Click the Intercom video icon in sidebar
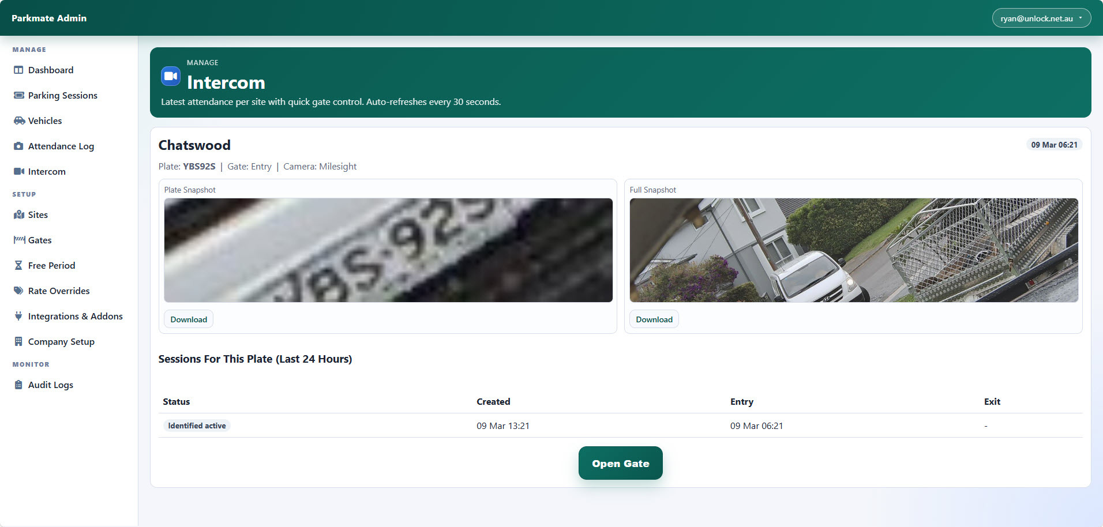The image size is (1103, 527). (18, 172)
